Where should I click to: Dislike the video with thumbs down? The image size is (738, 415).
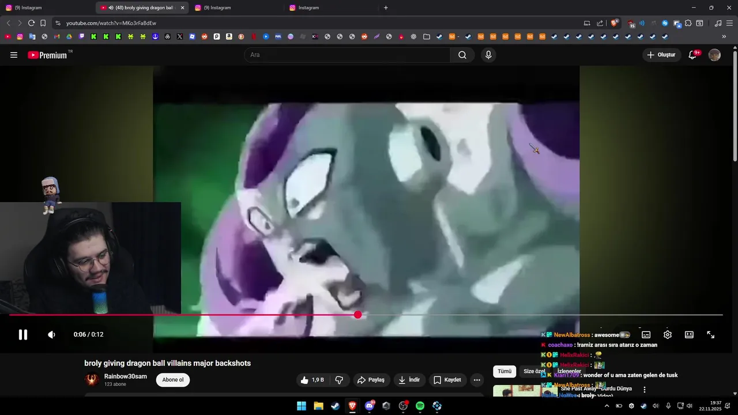click(339, 380)
